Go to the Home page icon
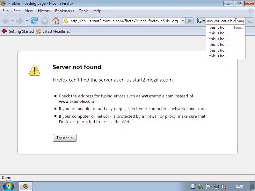This screenshot has width=255, height=191. pos(56,21)
